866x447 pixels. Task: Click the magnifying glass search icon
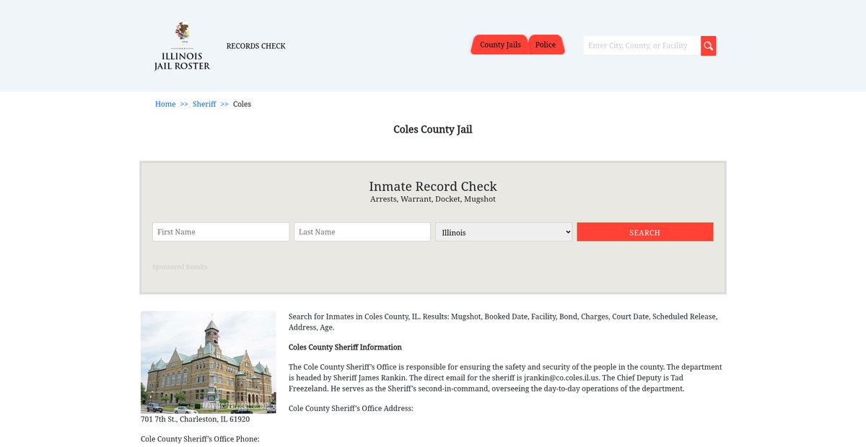click(709, 46)
